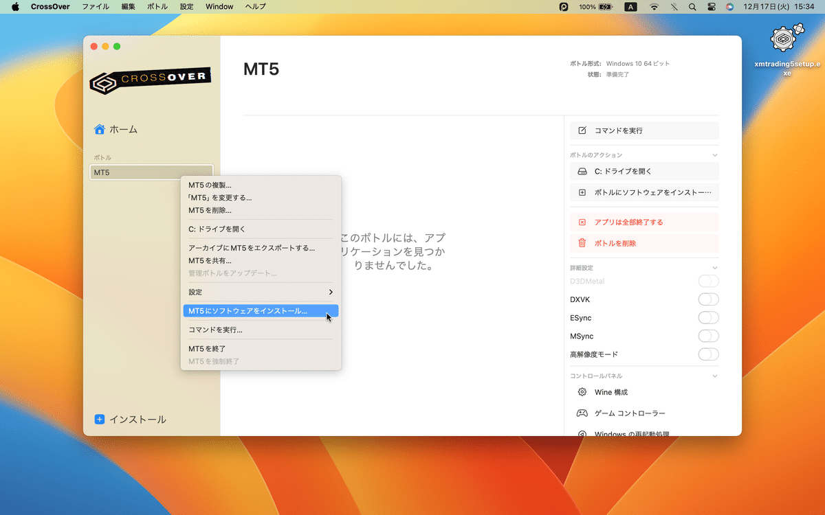Choose コマンドを実行... in context menu

pyautogui.click(x=261, y=330)
